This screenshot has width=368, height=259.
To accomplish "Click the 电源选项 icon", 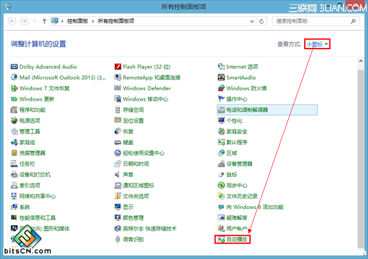I will click(14, 120).
